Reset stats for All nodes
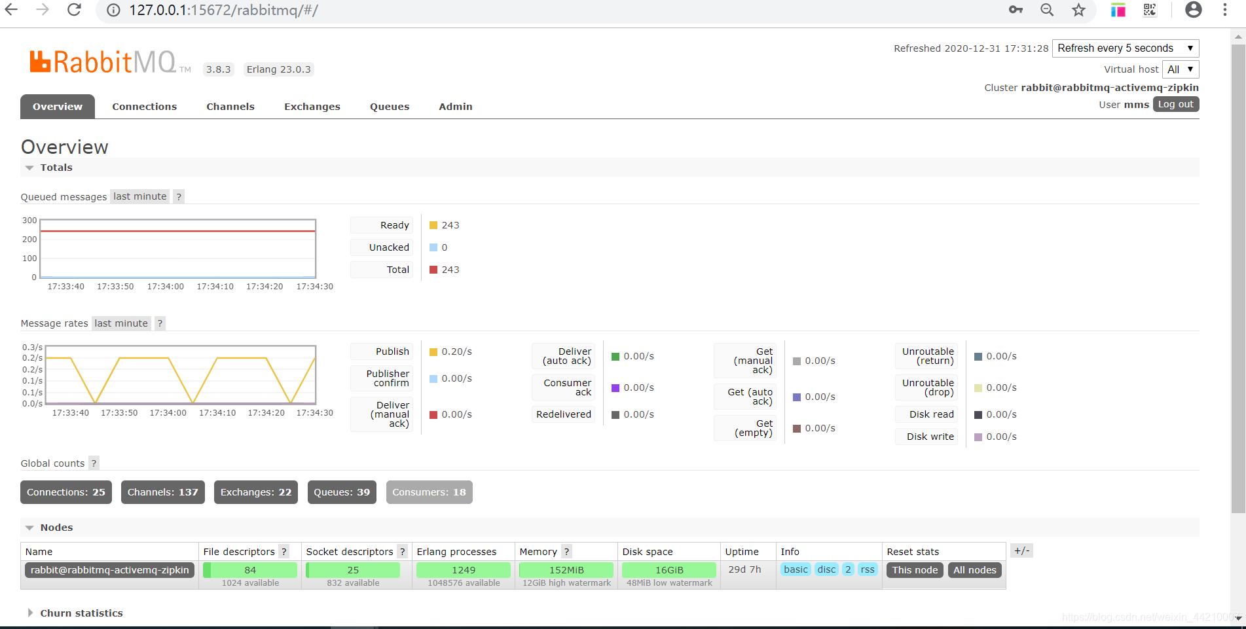 [975, 570]
